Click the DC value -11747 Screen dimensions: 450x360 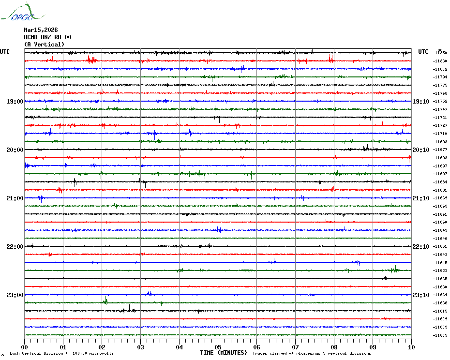coord(440,109)
